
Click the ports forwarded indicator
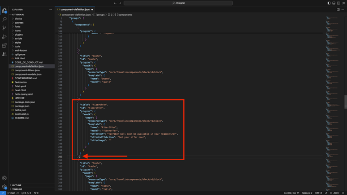pos(36,193)
